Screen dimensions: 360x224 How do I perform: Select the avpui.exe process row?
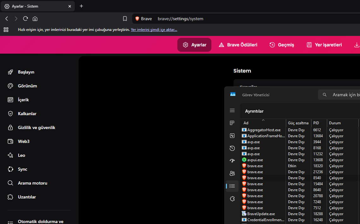tap(300, 160)
